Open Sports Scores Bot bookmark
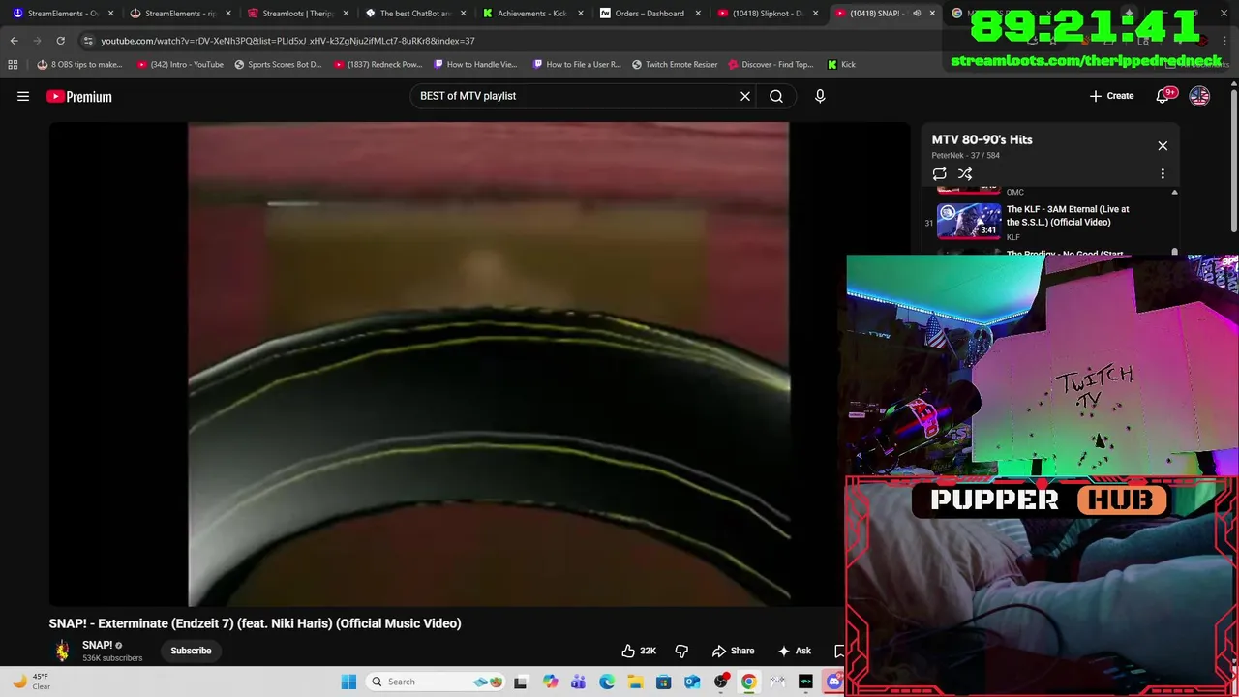The width and height of the screenshot is (1239, 697). (x=278, y=64)
